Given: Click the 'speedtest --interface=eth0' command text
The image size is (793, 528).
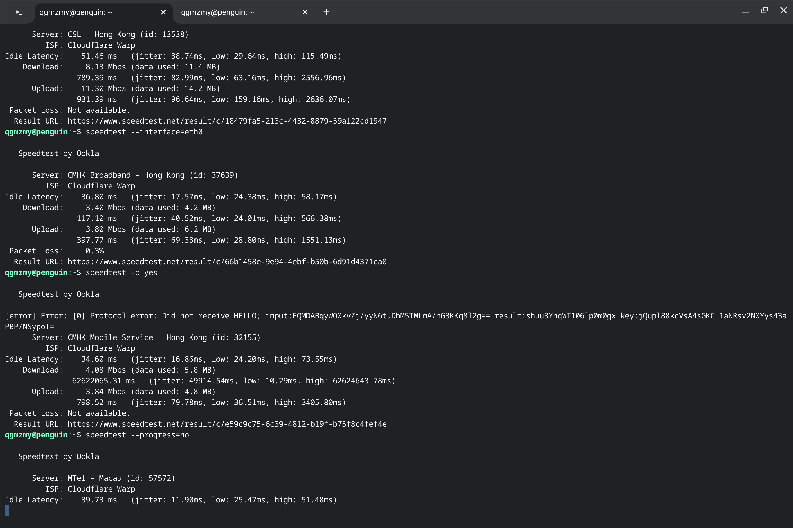Looking at the screenshot, I should [144, 132].
